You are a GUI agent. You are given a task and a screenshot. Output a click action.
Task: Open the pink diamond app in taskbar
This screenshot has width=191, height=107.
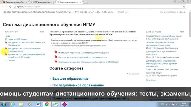[x=64, y=104]
